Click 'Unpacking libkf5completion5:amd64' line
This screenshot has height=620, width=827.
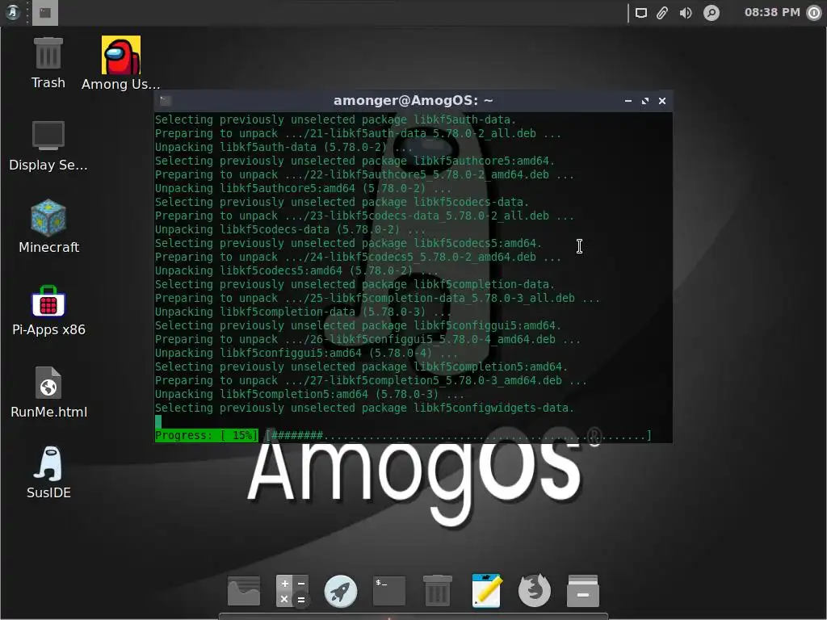coord(309,394)
